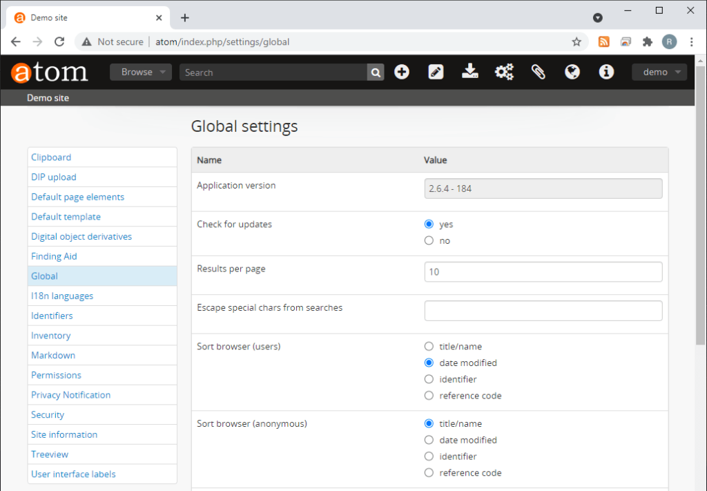
Task: Go to Permissions settings
Action: coord(102,375)
